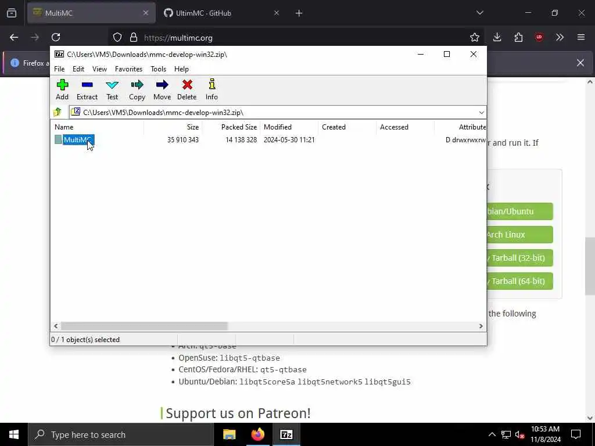
Task: Open Firefox hamburger application menu
Action: pyautogui.click(x=580, y=37)
